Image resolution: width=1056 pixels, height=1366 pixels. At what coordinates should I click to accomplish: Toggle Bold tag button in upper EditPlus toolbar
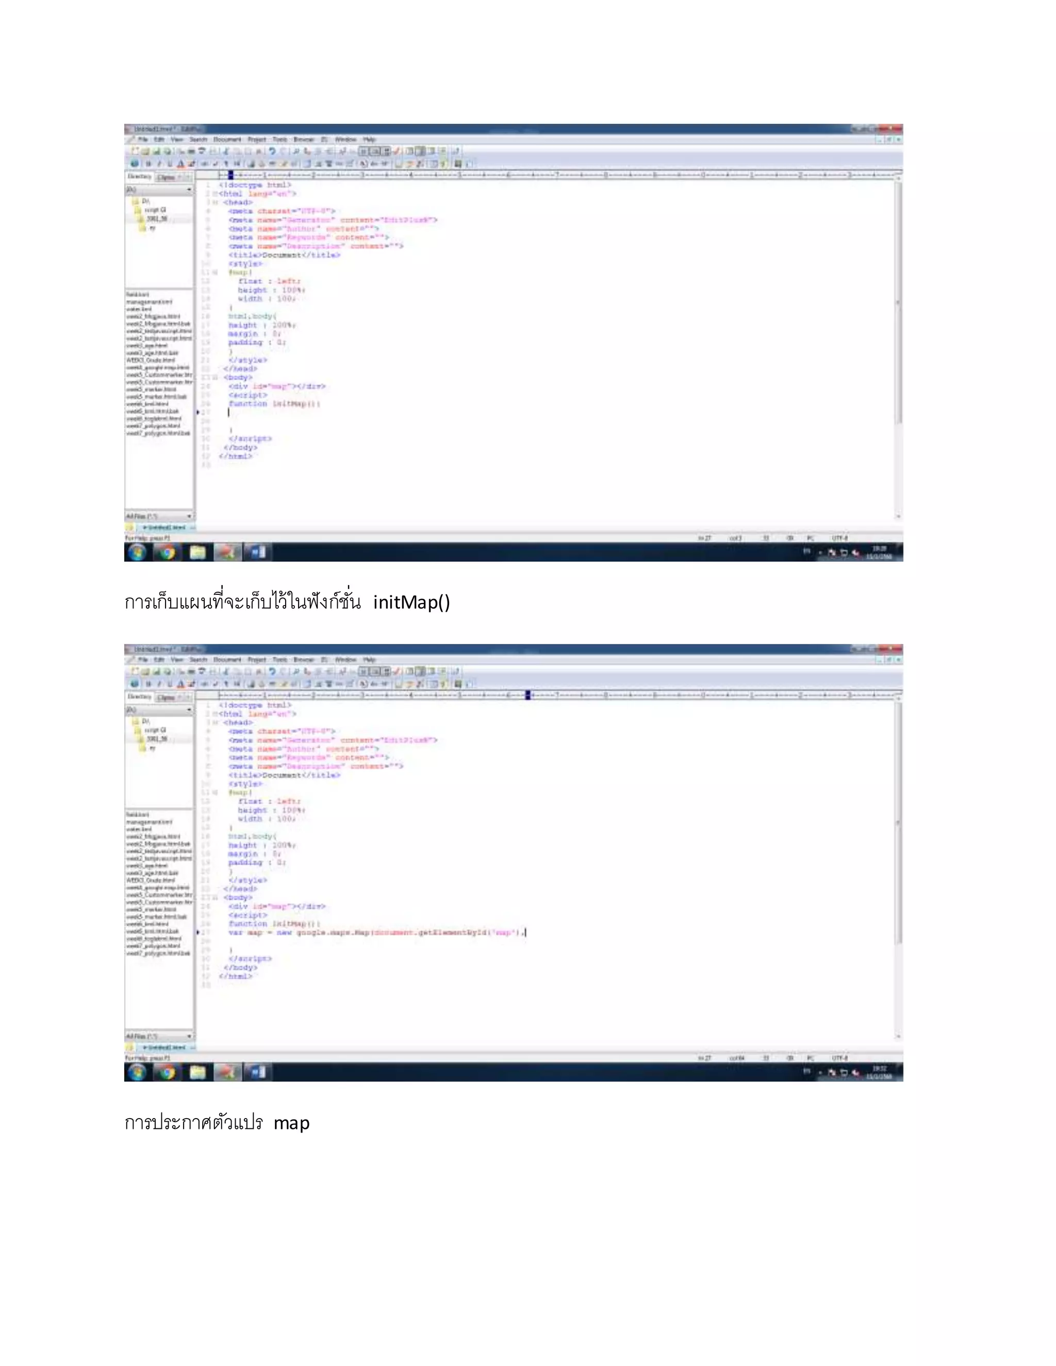coord(148,163)
